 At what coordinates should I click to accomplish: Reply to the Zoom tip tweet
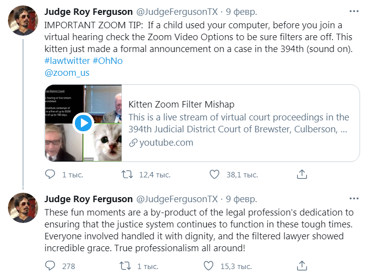click(x=50, y=174)
